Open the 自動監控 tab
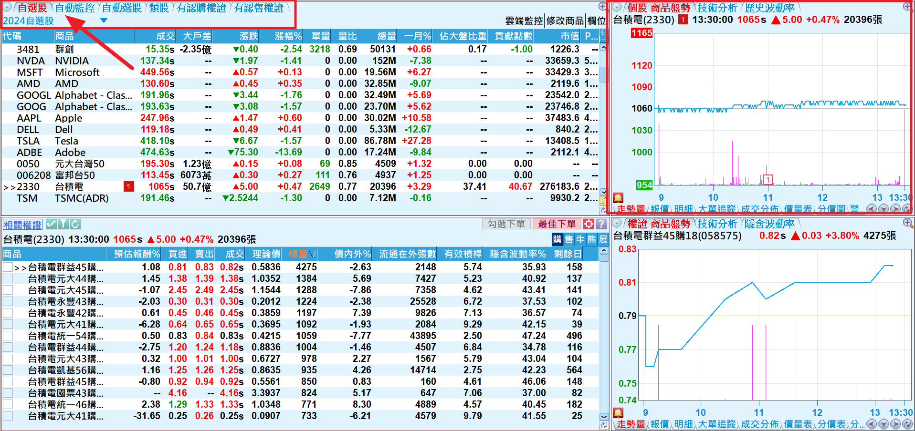This screenshot has height=431, width=915. click(74, 8)
